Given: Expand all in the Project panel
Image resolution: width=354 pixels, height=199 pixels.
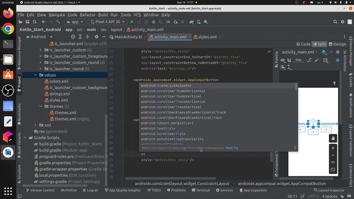Looking at the screenshot, I should click(80, 37).
